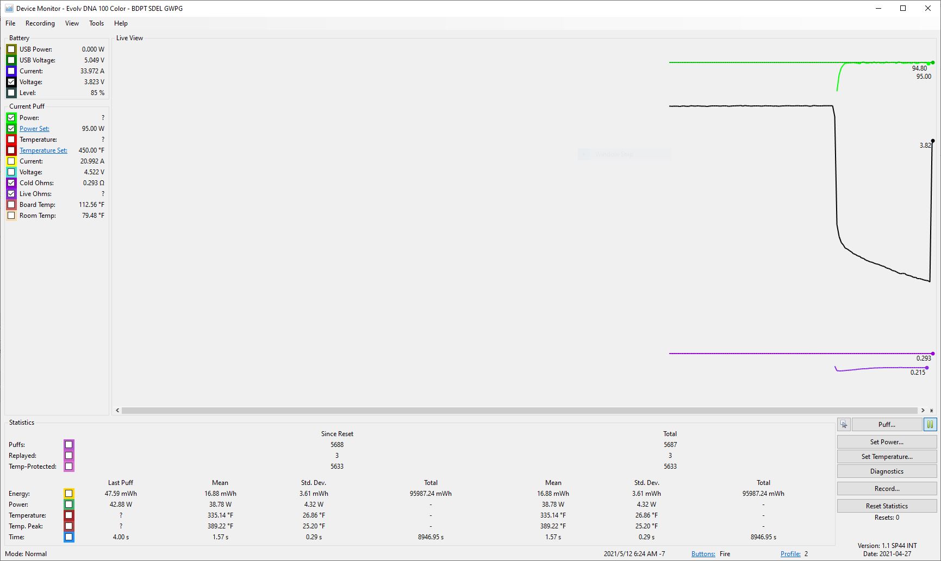Click scroll-left arrow on Live View scrollbar
Image resolution: width=941 pixels, height=561 pixels.
[x=117, y=411]
